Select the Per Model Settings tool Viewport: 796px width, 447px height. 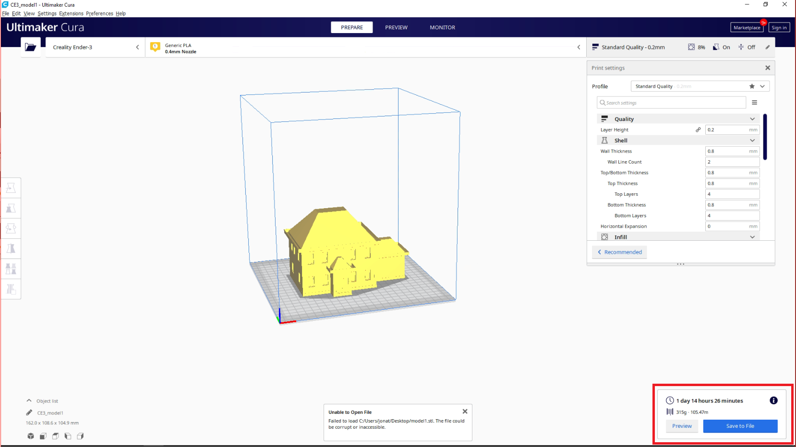click(11, 269)
